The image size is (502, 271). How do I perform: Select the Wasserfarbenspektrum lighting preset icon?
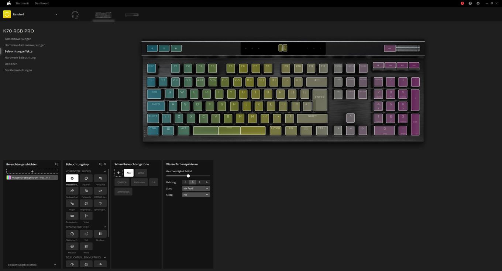72,178
